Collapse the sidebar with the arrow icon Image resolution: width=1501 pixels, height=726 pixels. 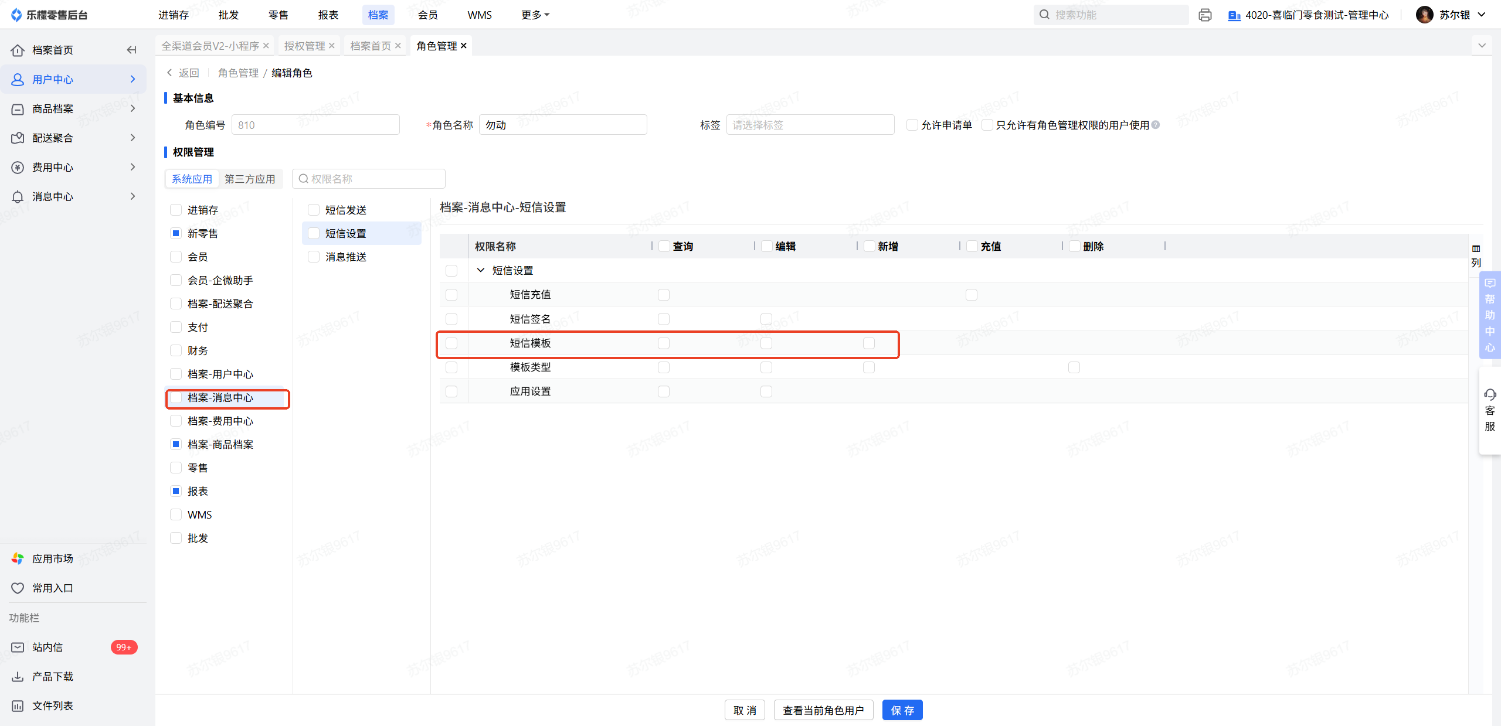pyautogui.click(x=131, y=50)
